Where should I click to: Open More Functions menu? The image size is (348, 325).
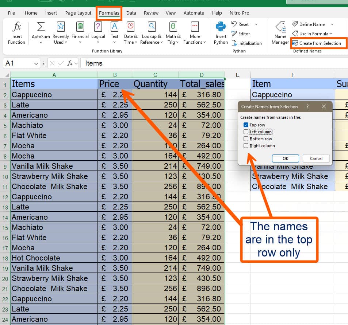tap(195, 33)
